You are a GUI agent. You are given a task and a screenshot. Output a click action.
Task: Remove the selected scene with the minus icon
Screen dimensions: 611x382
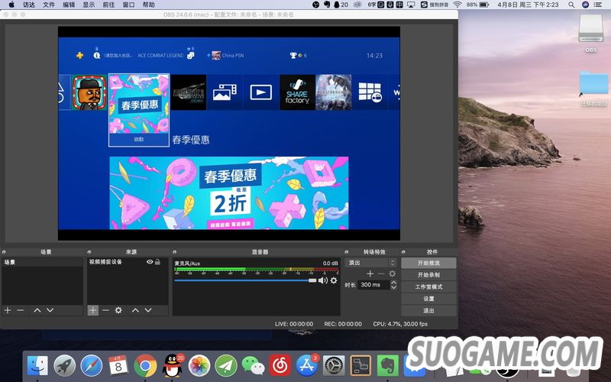point(21,310)
